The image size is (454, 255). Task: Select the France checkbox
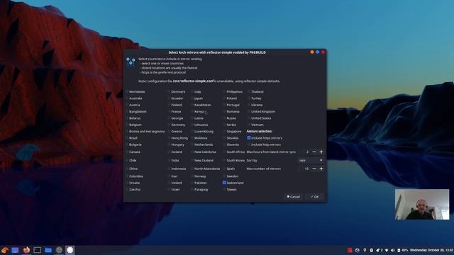[169, 112]
